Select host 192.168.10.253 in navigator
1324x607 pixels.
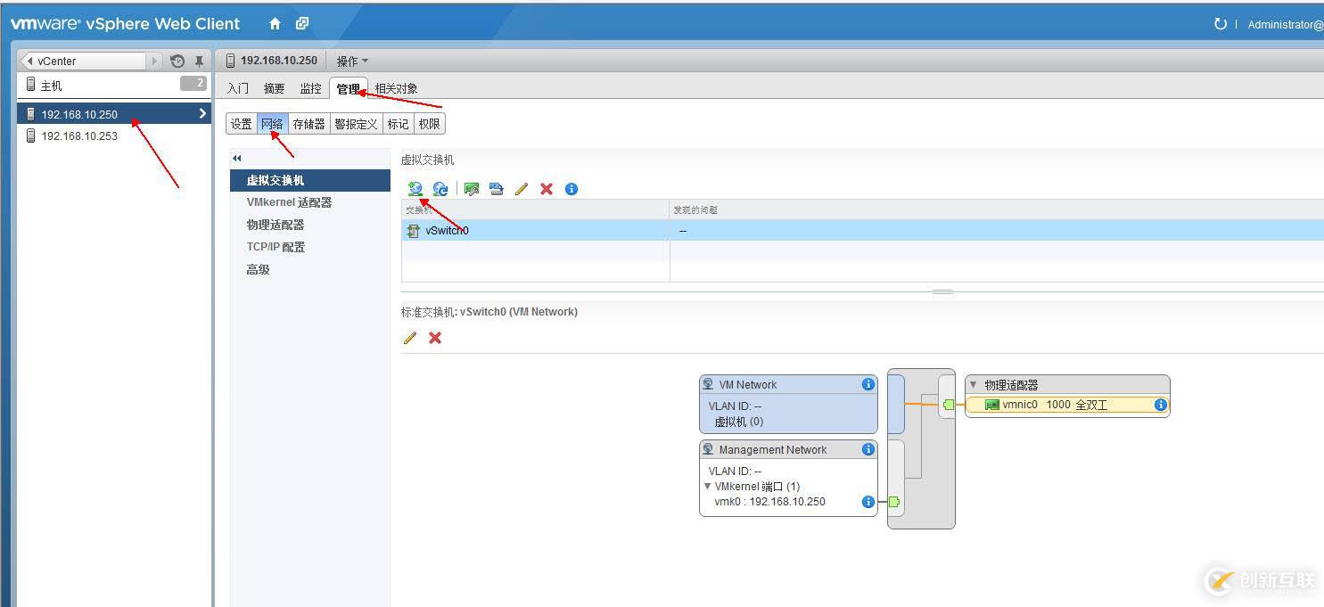point(114,135)
